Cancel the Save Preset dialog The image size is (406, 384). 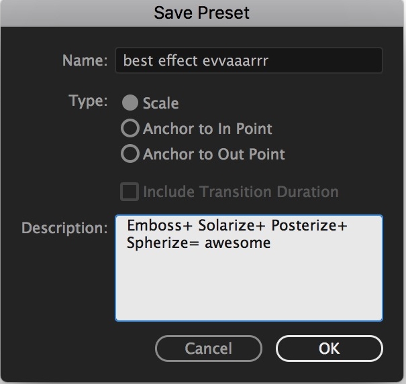(209, 348)
